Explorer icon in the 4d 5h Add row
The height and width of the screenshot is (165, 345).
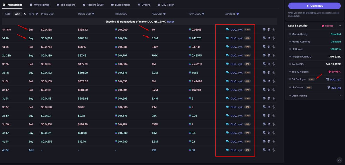tap(274, 150)
